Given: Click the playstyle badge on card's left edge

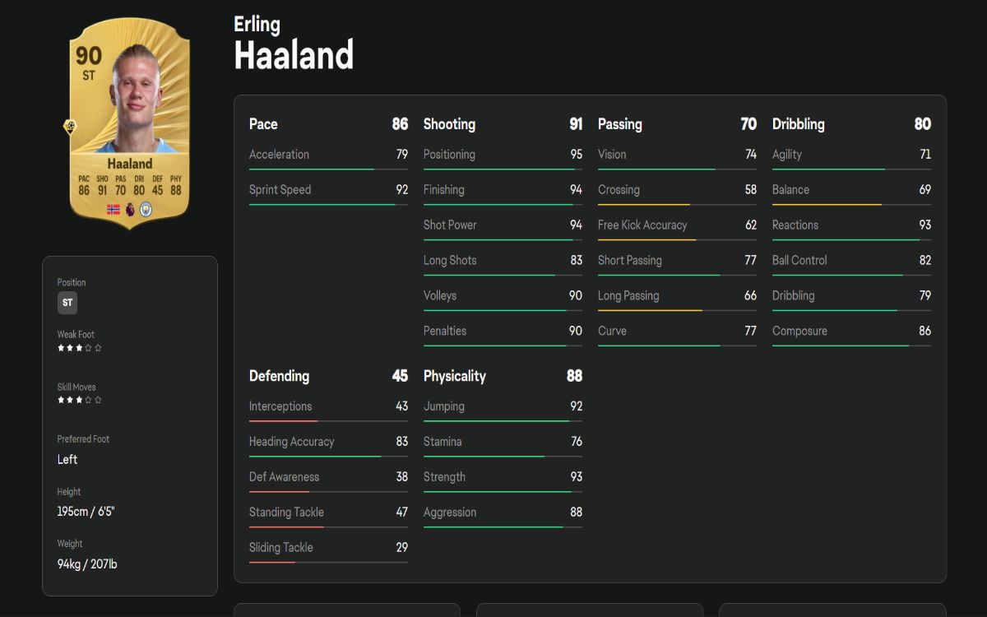Looking at the screenshot, I should pyautogui.click(x=70, y=126).
